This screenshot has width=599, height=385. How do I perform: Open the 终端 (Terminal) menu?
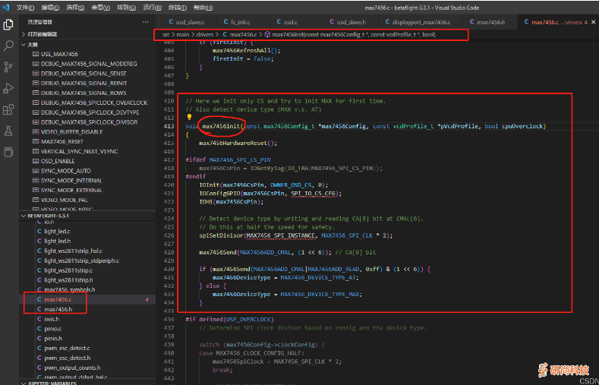178,6
